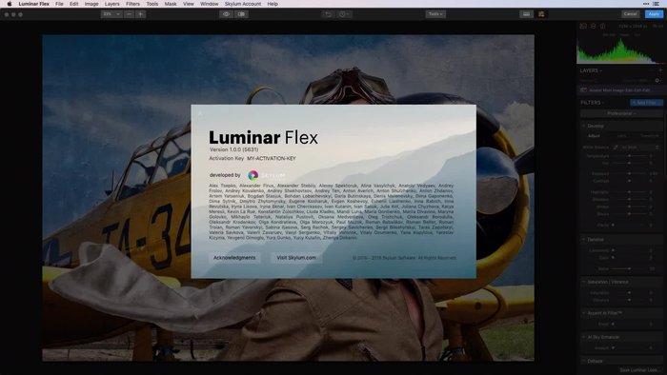Adjust the Highlights slider

629,192
